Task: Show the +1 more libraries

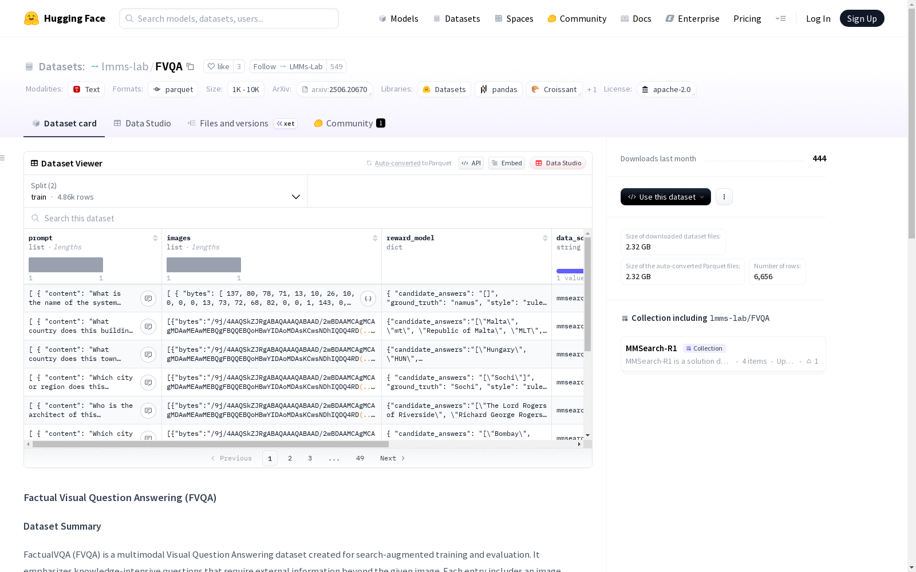Action: 592,89
